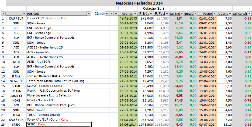This screenshot has width=252, height=127.
Task: Open the filter arrow of the first numbering column
Action: pyautogui.click(x=3, y=14)
